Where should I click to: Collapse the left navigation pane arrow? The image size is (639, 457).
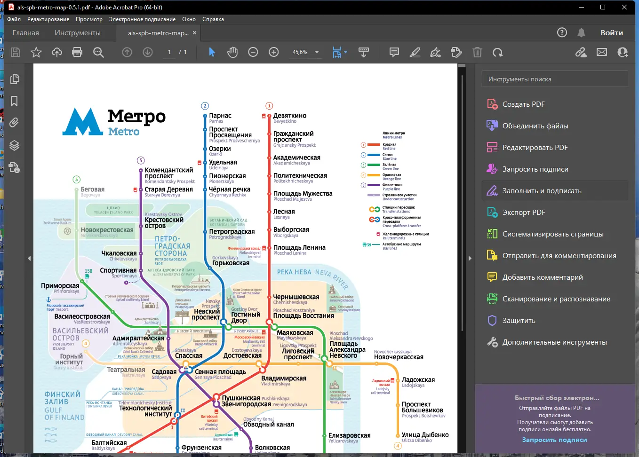click(29, 258)
